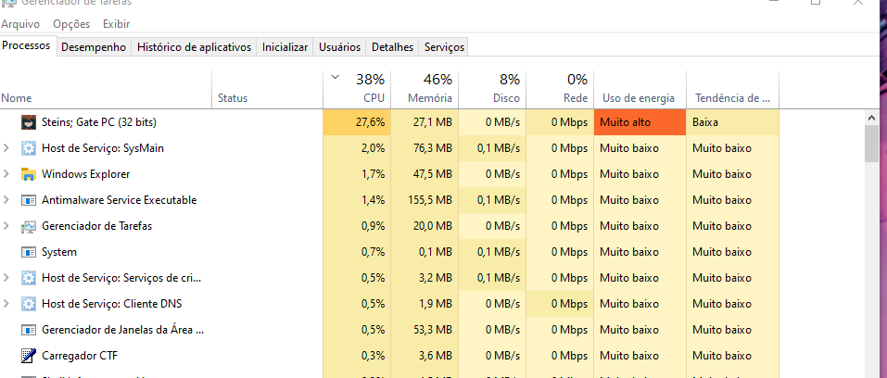Click the Antimalware Service Executable icon
This screenshot has width=887, height=378.
[x=28, y=200]
